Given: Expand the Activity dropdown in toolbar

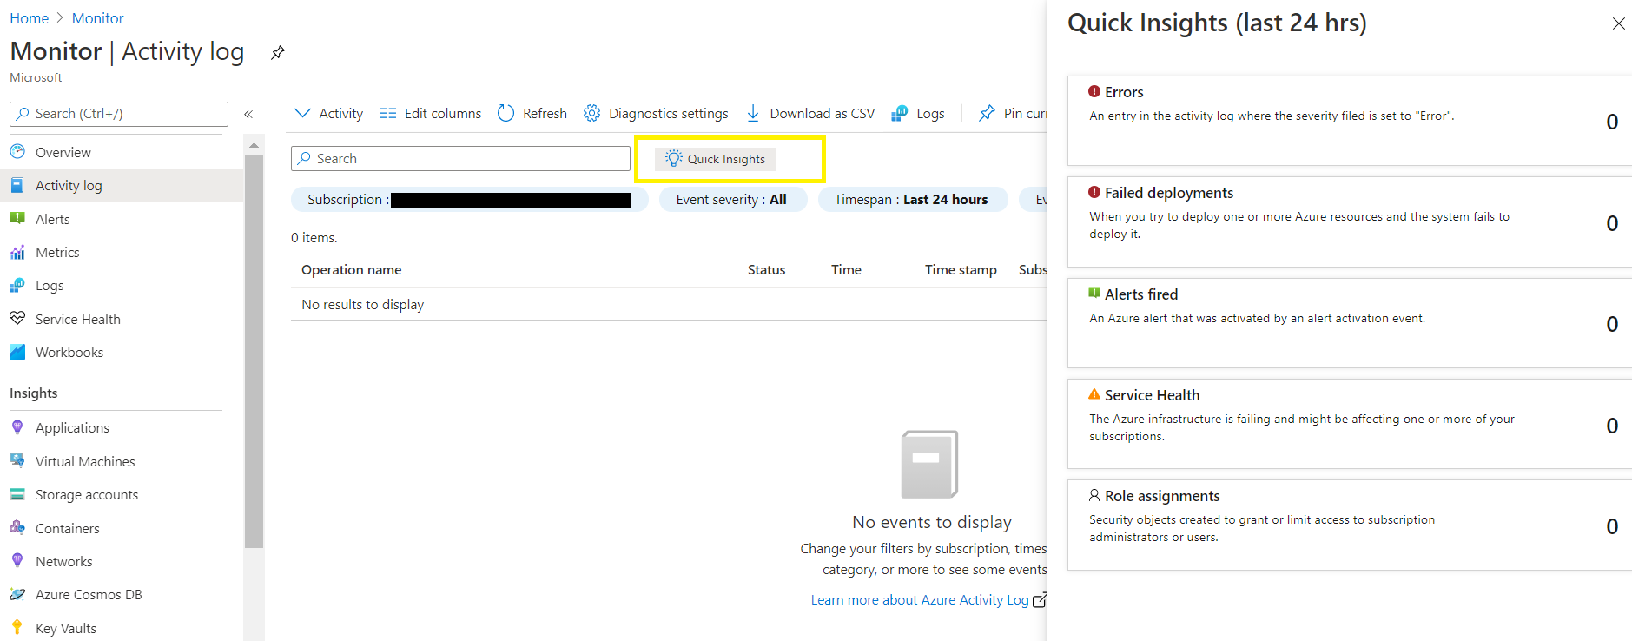Looking at the screenshot, I should (328, 113).
